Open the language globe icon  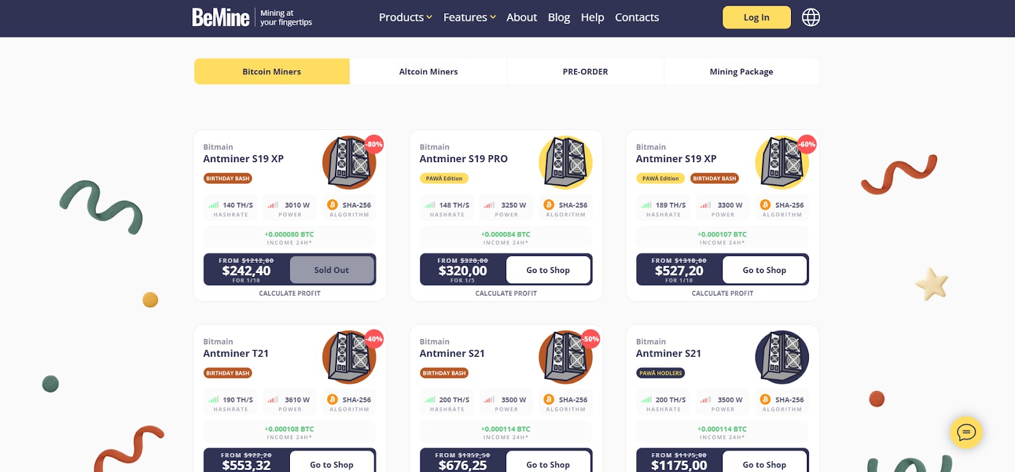coord(811,18)
